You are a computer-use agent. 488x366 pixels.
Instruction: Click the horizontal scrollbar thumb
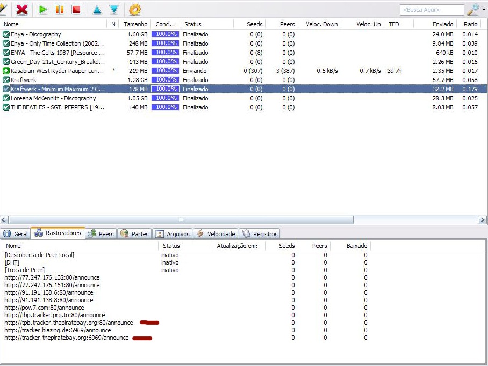tap(181, 220)
